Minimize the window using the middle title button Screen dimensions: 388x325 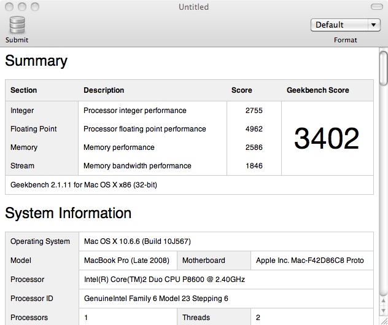[21, 7]
